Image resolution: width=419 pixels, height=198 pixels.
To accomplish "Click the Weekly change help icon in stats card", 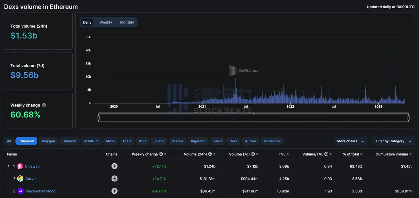I will [x=44, y=105].
